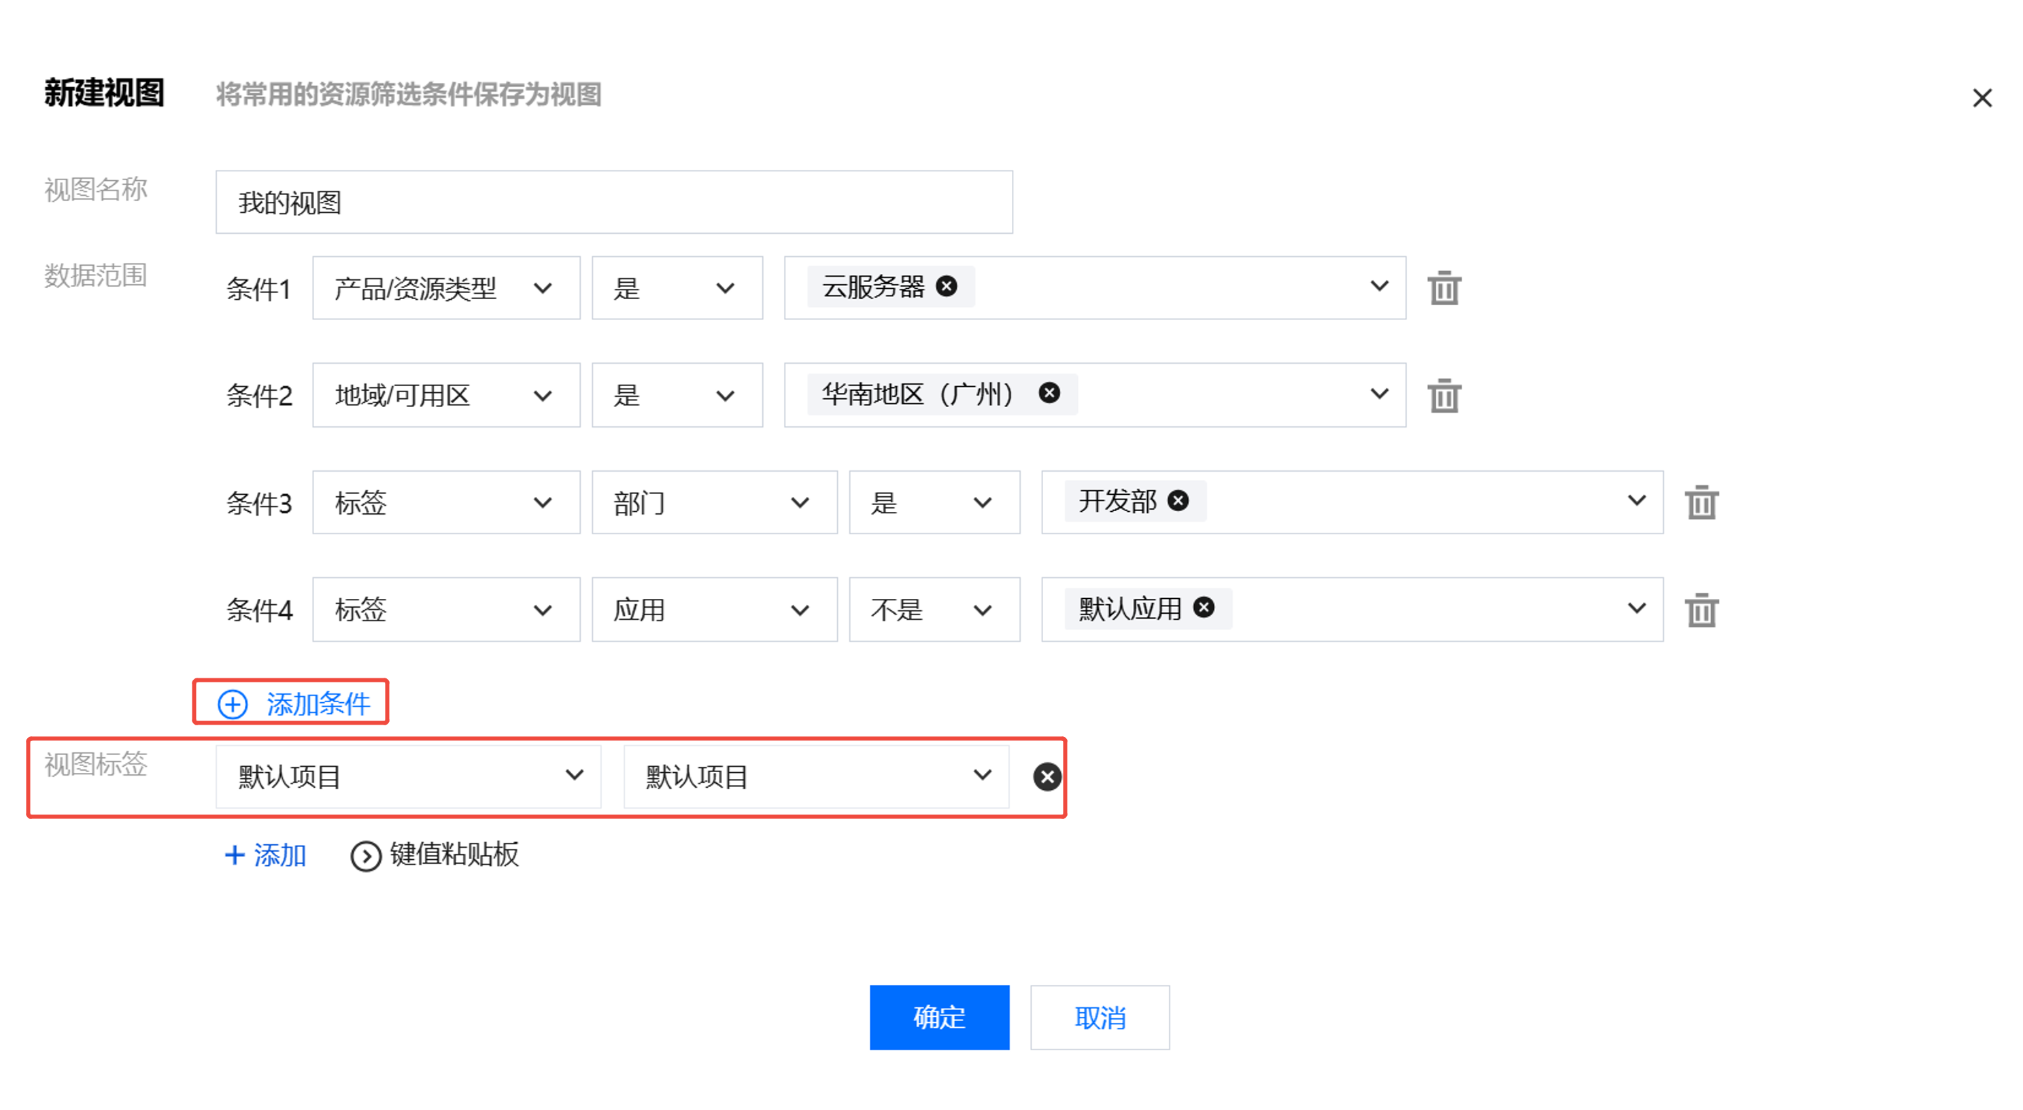The width and height of the screenshot is (2023, 1110).
Task: Remove the 华南地区（广州）tag chip
Action: (1049, 394)
